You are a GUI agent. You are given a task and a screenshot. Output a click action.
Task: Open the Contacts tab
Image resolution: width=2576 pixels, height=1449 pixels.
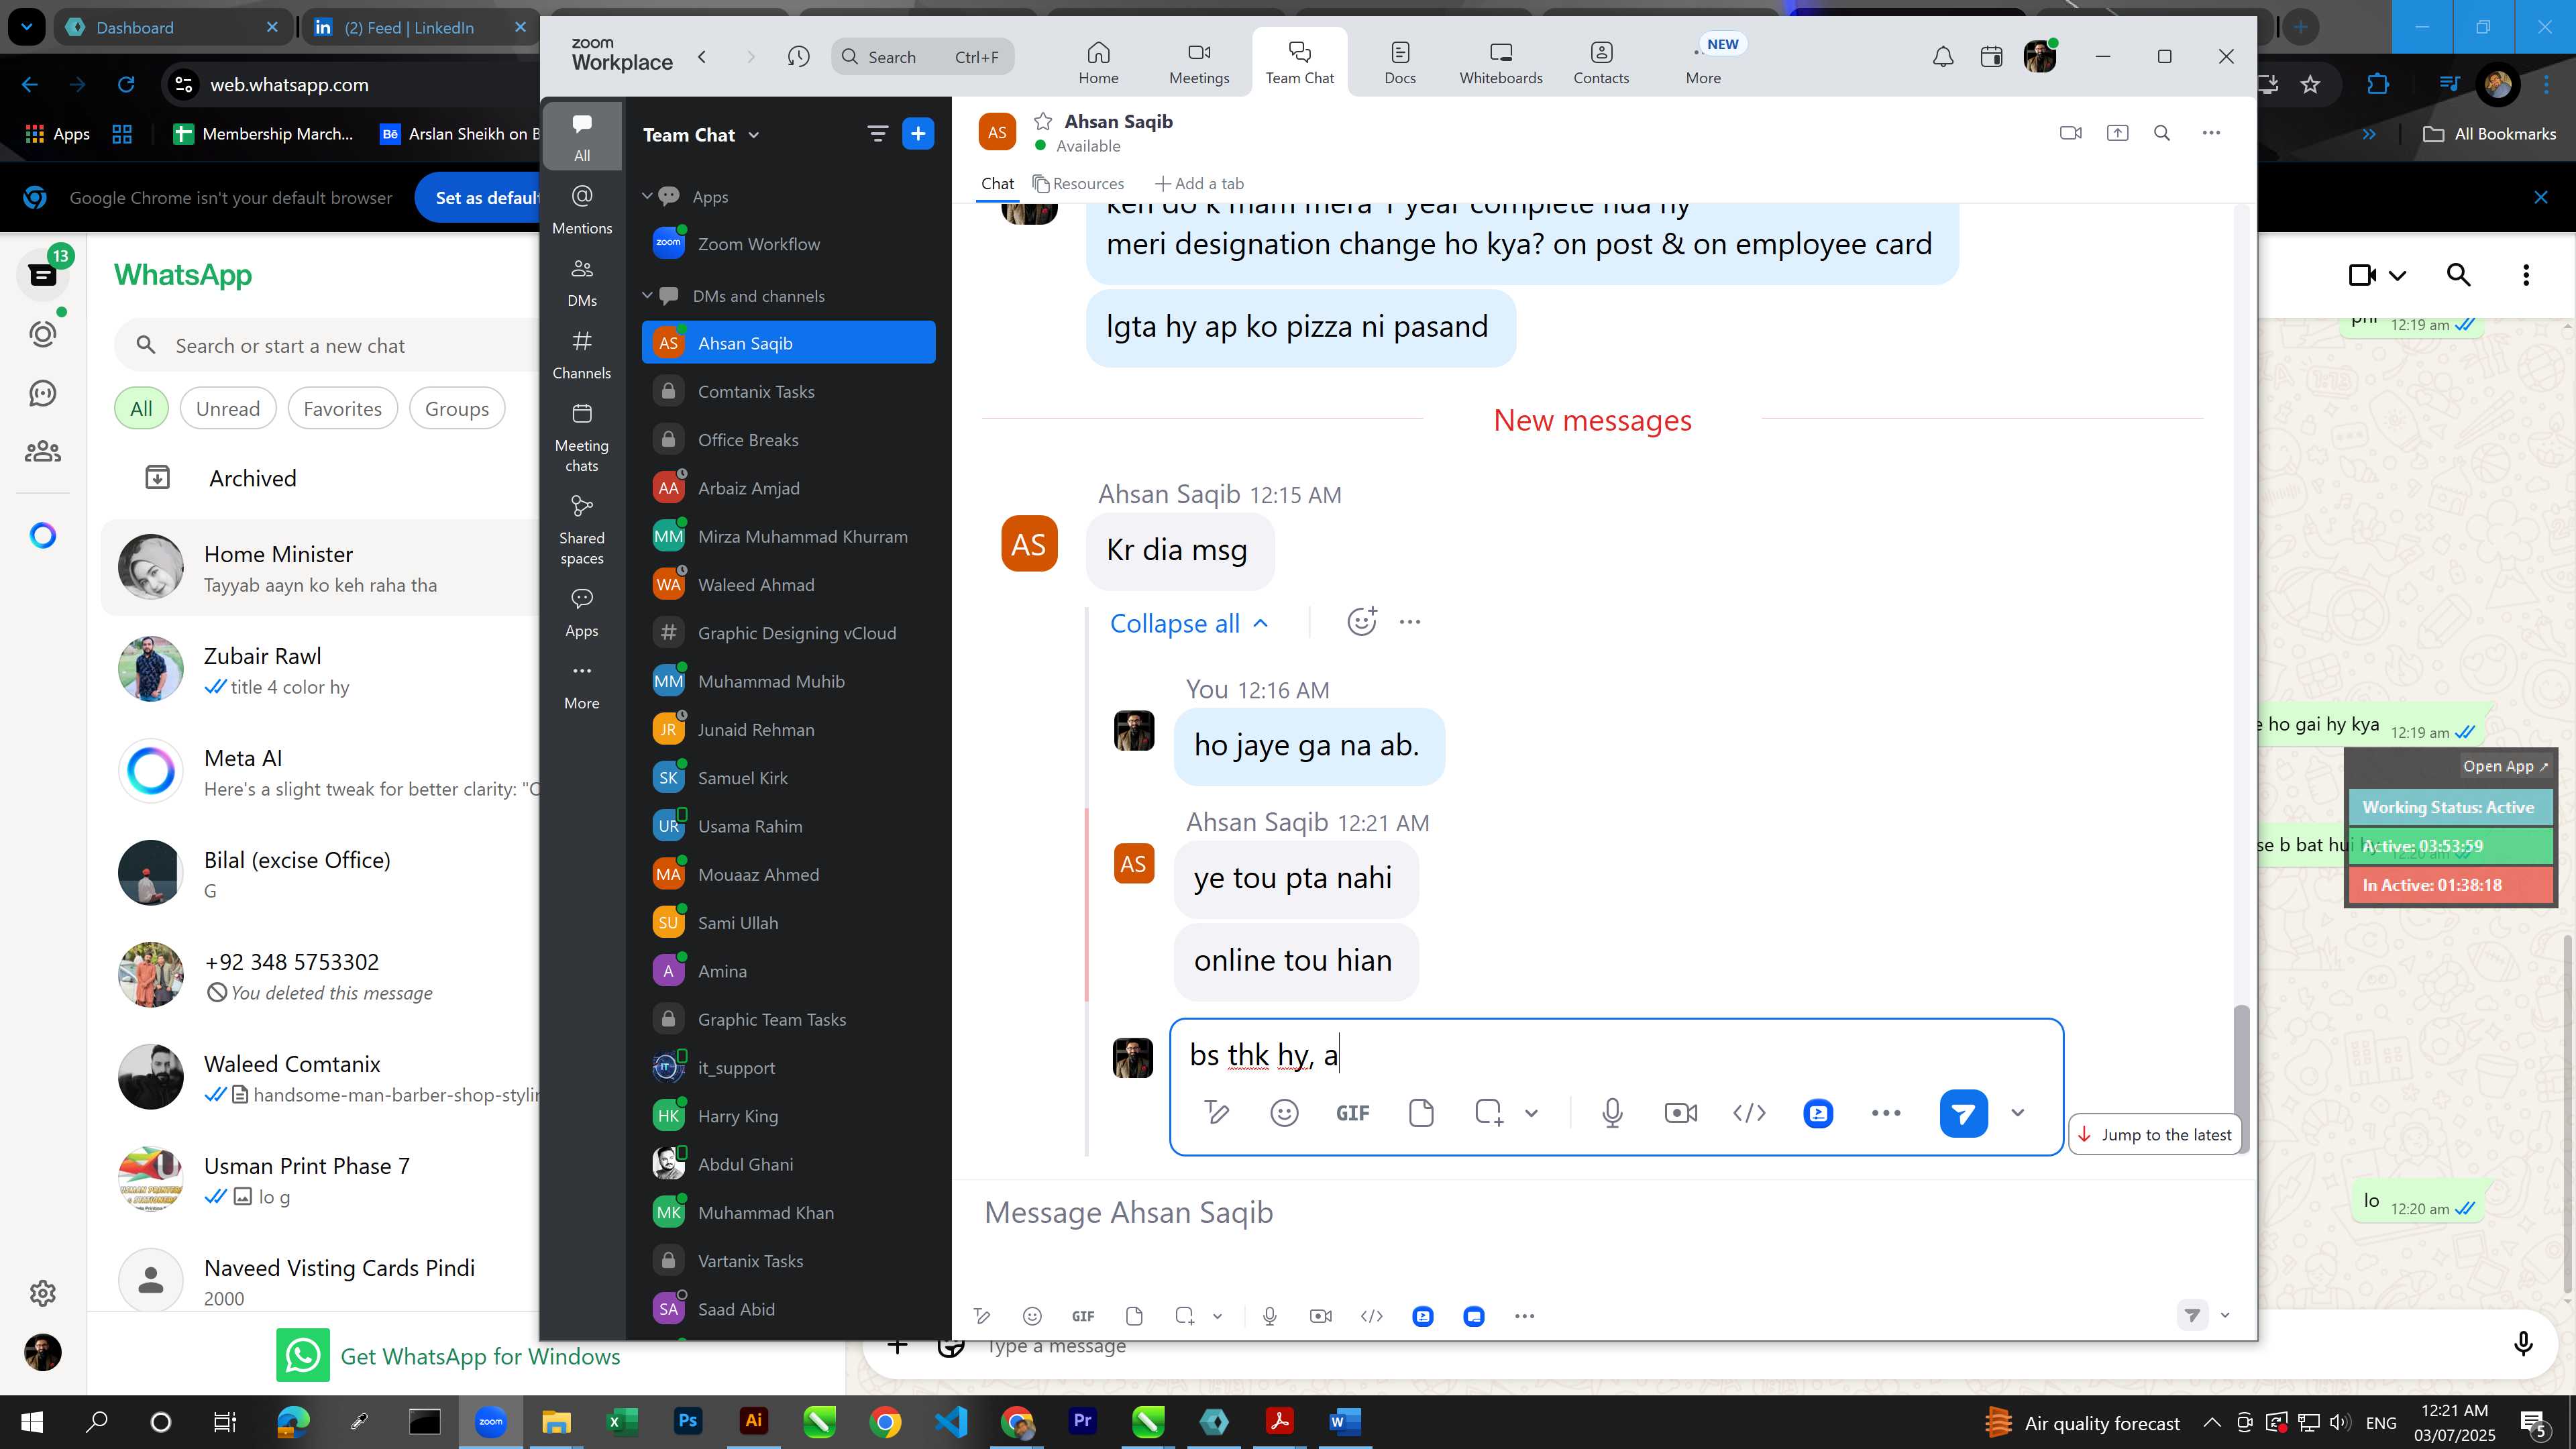pos(1601,62)
